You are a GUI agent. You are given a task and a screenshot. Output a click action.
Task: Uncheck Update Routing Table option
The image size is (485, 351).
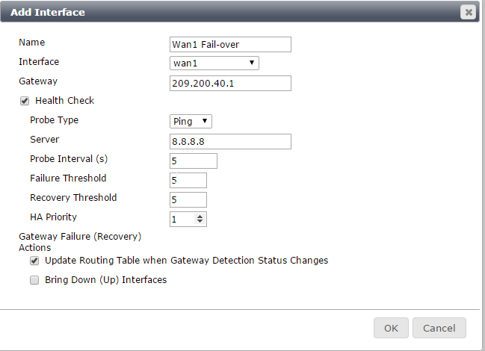pyautogui.click(x=34, y=261)
